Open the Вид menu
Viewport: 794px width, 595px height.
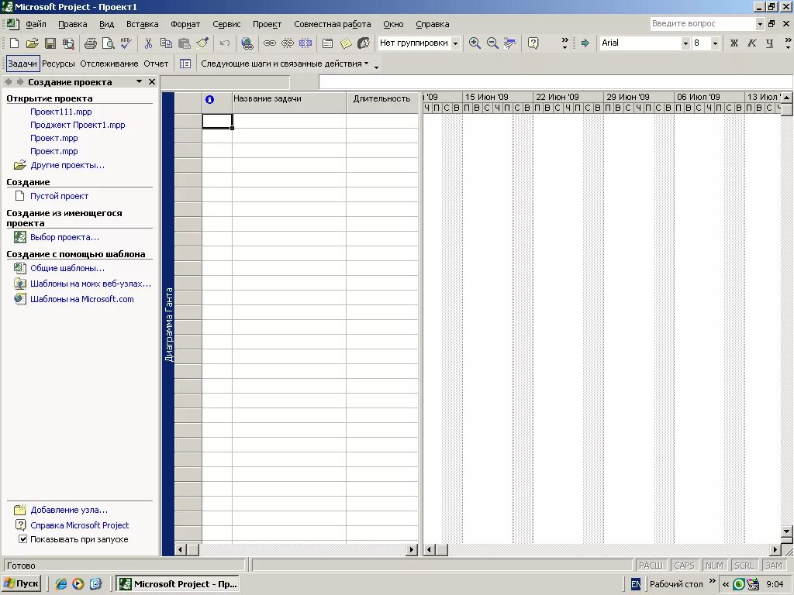click(x=106, y=24)
